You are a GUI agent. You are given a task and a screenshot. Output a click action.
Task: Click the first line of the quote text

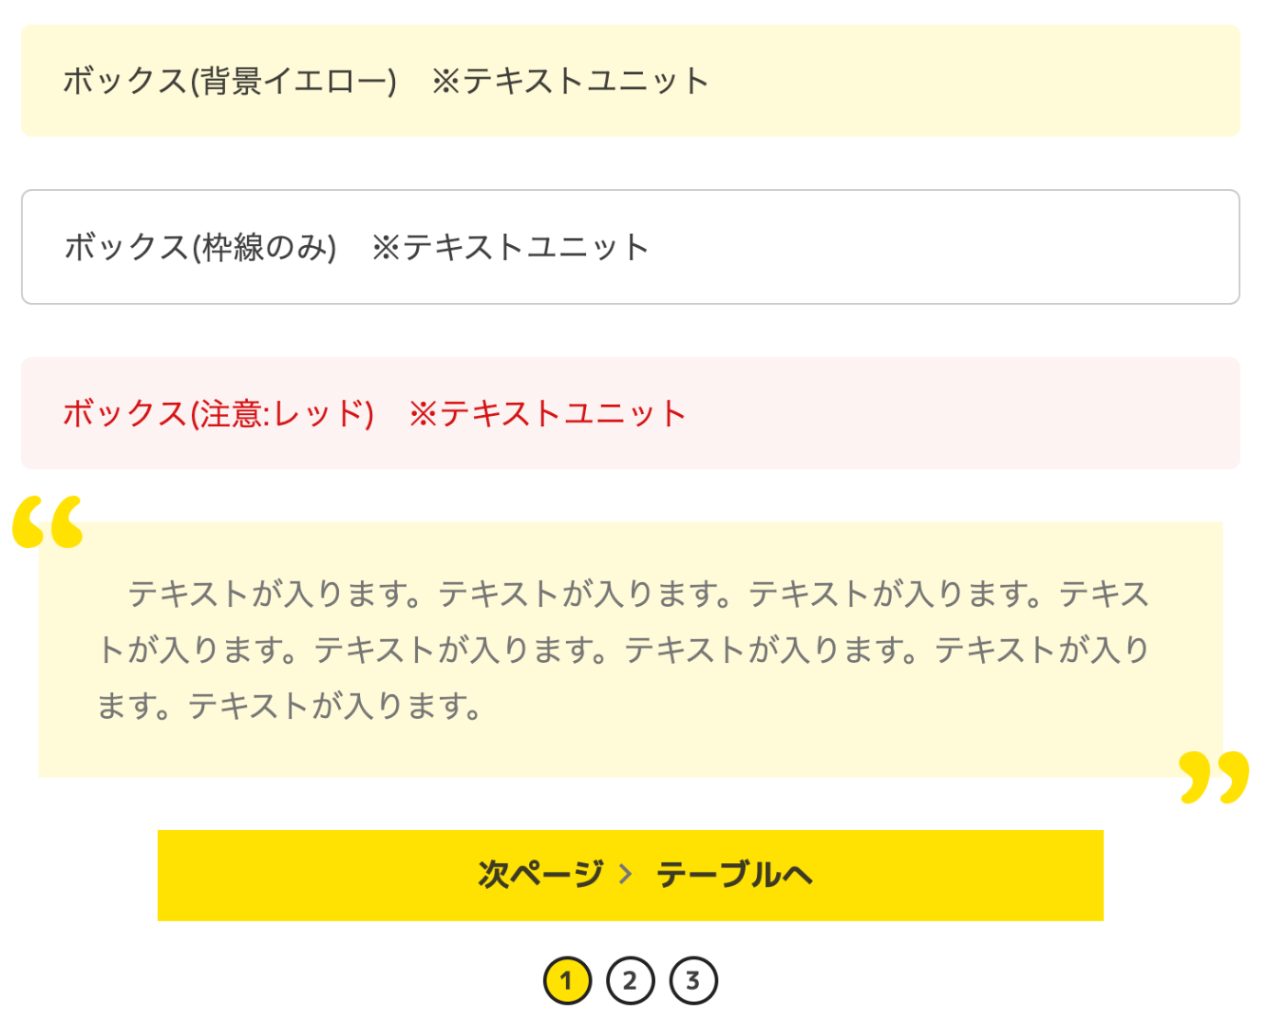(x=638, y=594)
